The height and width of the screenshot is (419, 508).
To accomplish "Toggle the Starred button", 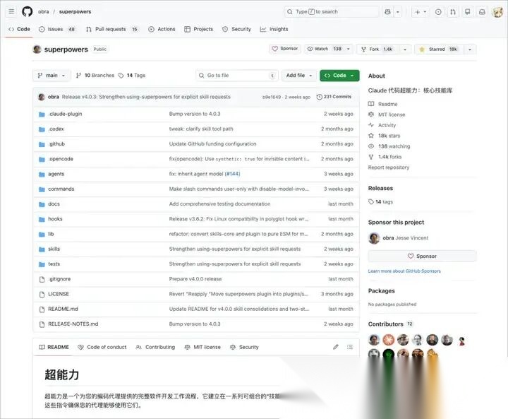I will pos(439,49).
